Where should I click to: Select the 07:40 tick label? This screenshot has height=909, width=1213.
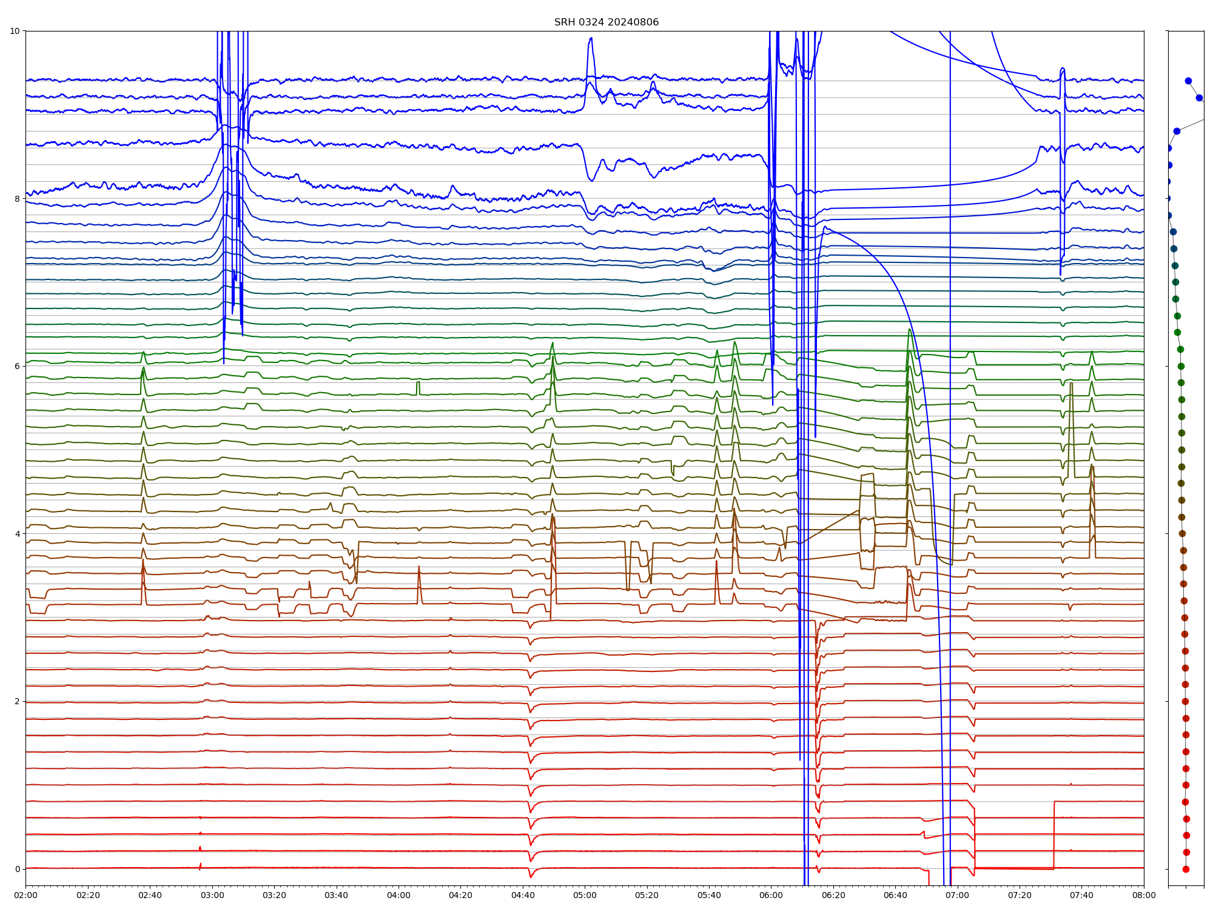point(1082,895)
